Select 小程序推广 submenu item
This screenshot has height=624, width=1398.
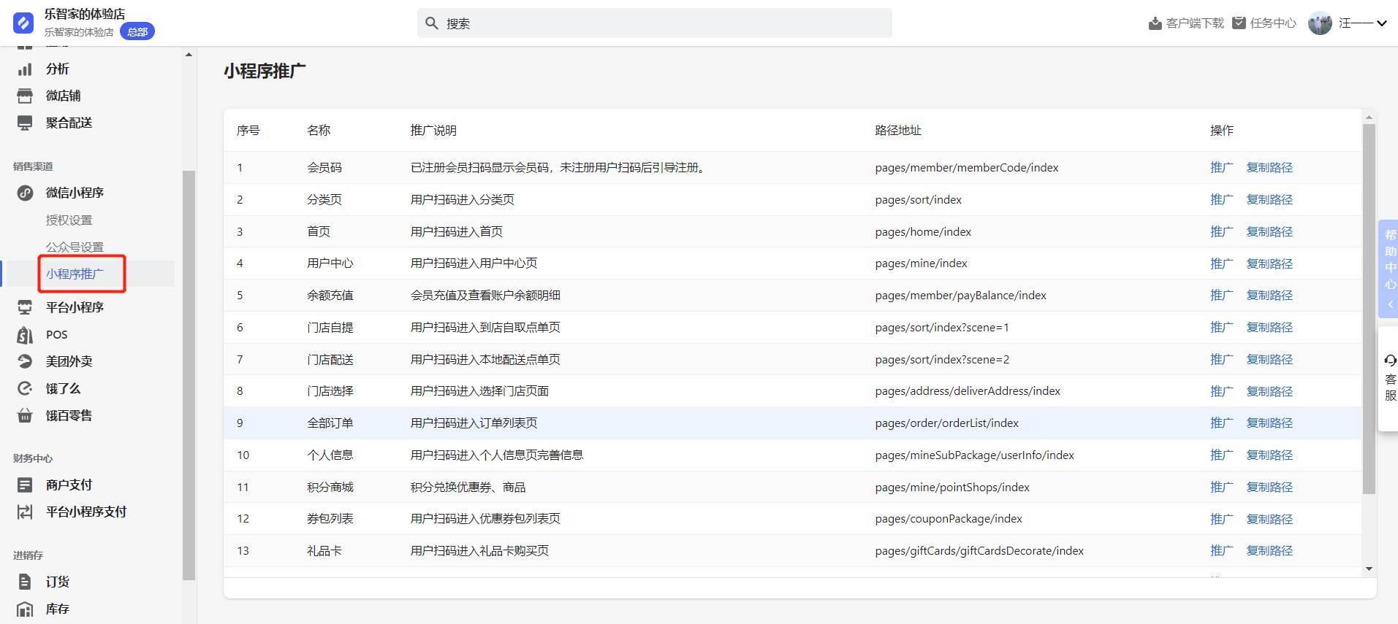point(75,274)
